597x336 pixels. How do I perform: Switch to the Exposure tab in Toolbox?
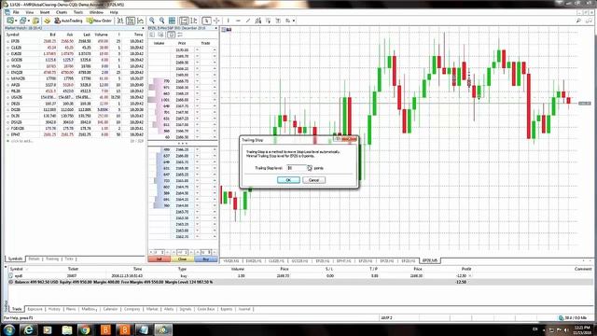[x=35, y=309]
